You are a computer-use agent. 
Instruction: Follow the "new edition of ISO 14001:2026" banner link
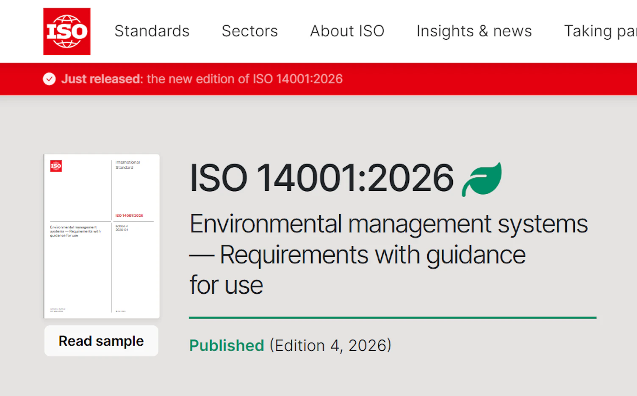[x=244, y=79]
